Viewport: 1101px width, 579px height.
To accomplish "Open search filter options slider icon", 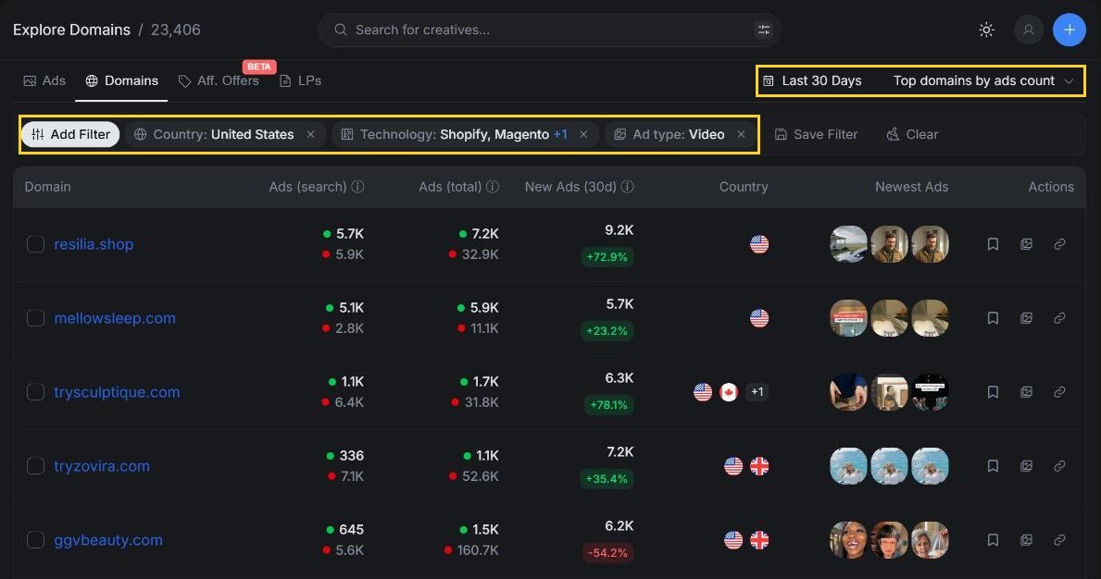I will point(763,30).
